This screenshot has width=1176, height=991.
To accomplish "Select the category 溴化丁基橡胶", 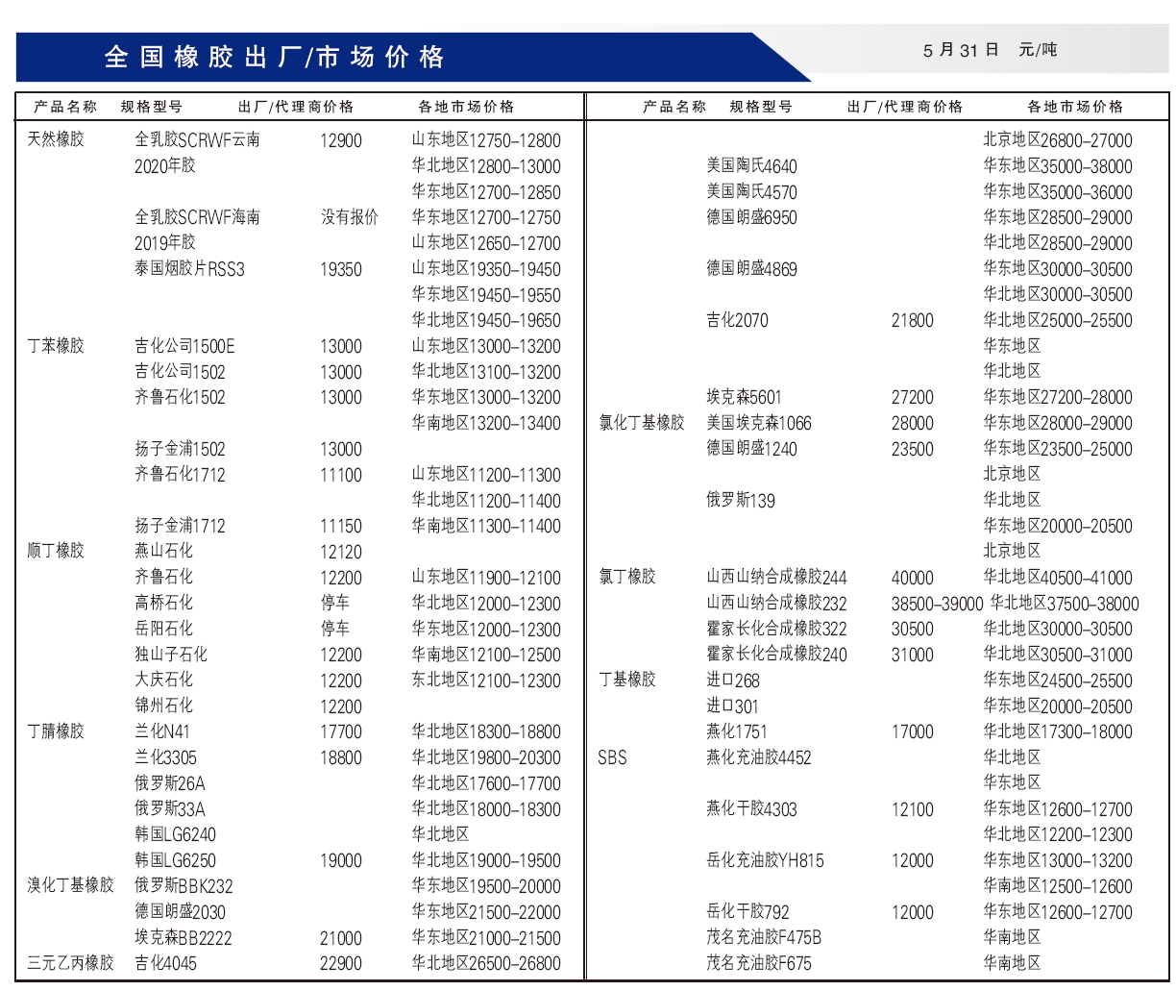I will pos(70,886).
